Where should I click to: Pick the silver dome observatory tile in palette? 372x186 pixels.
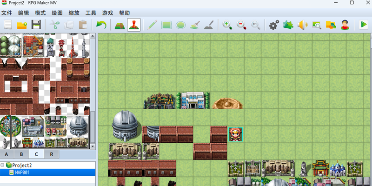tap(78, 126)
